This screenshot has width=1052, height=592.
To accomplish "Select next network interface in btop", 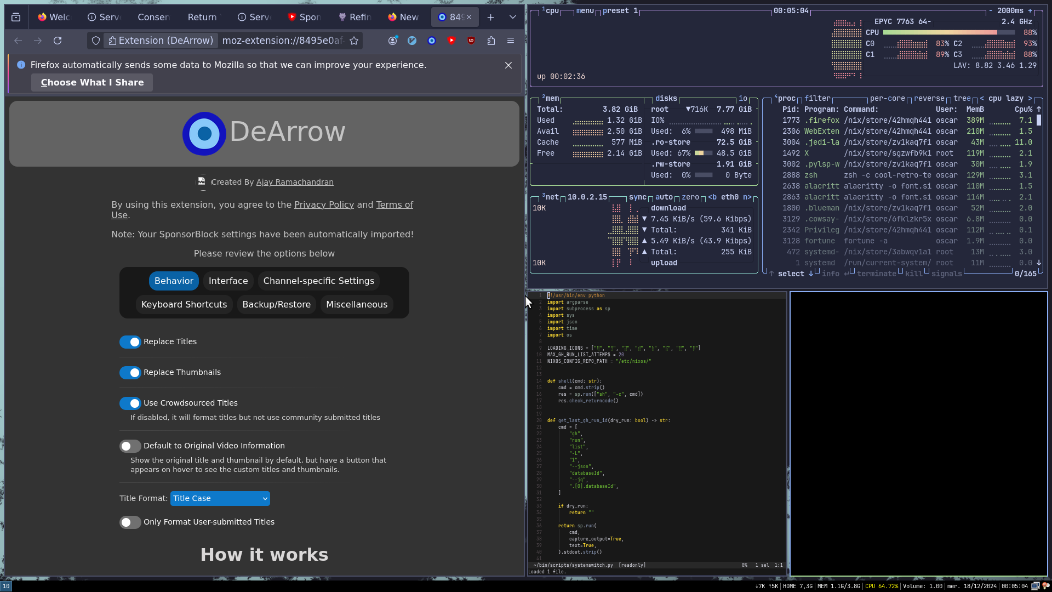I will click(x=747, y=197).
